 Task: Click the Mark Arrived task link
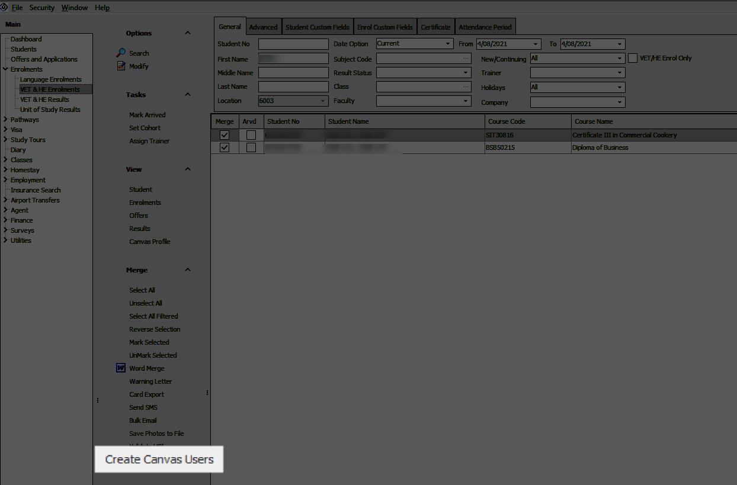tap(148, 115)
